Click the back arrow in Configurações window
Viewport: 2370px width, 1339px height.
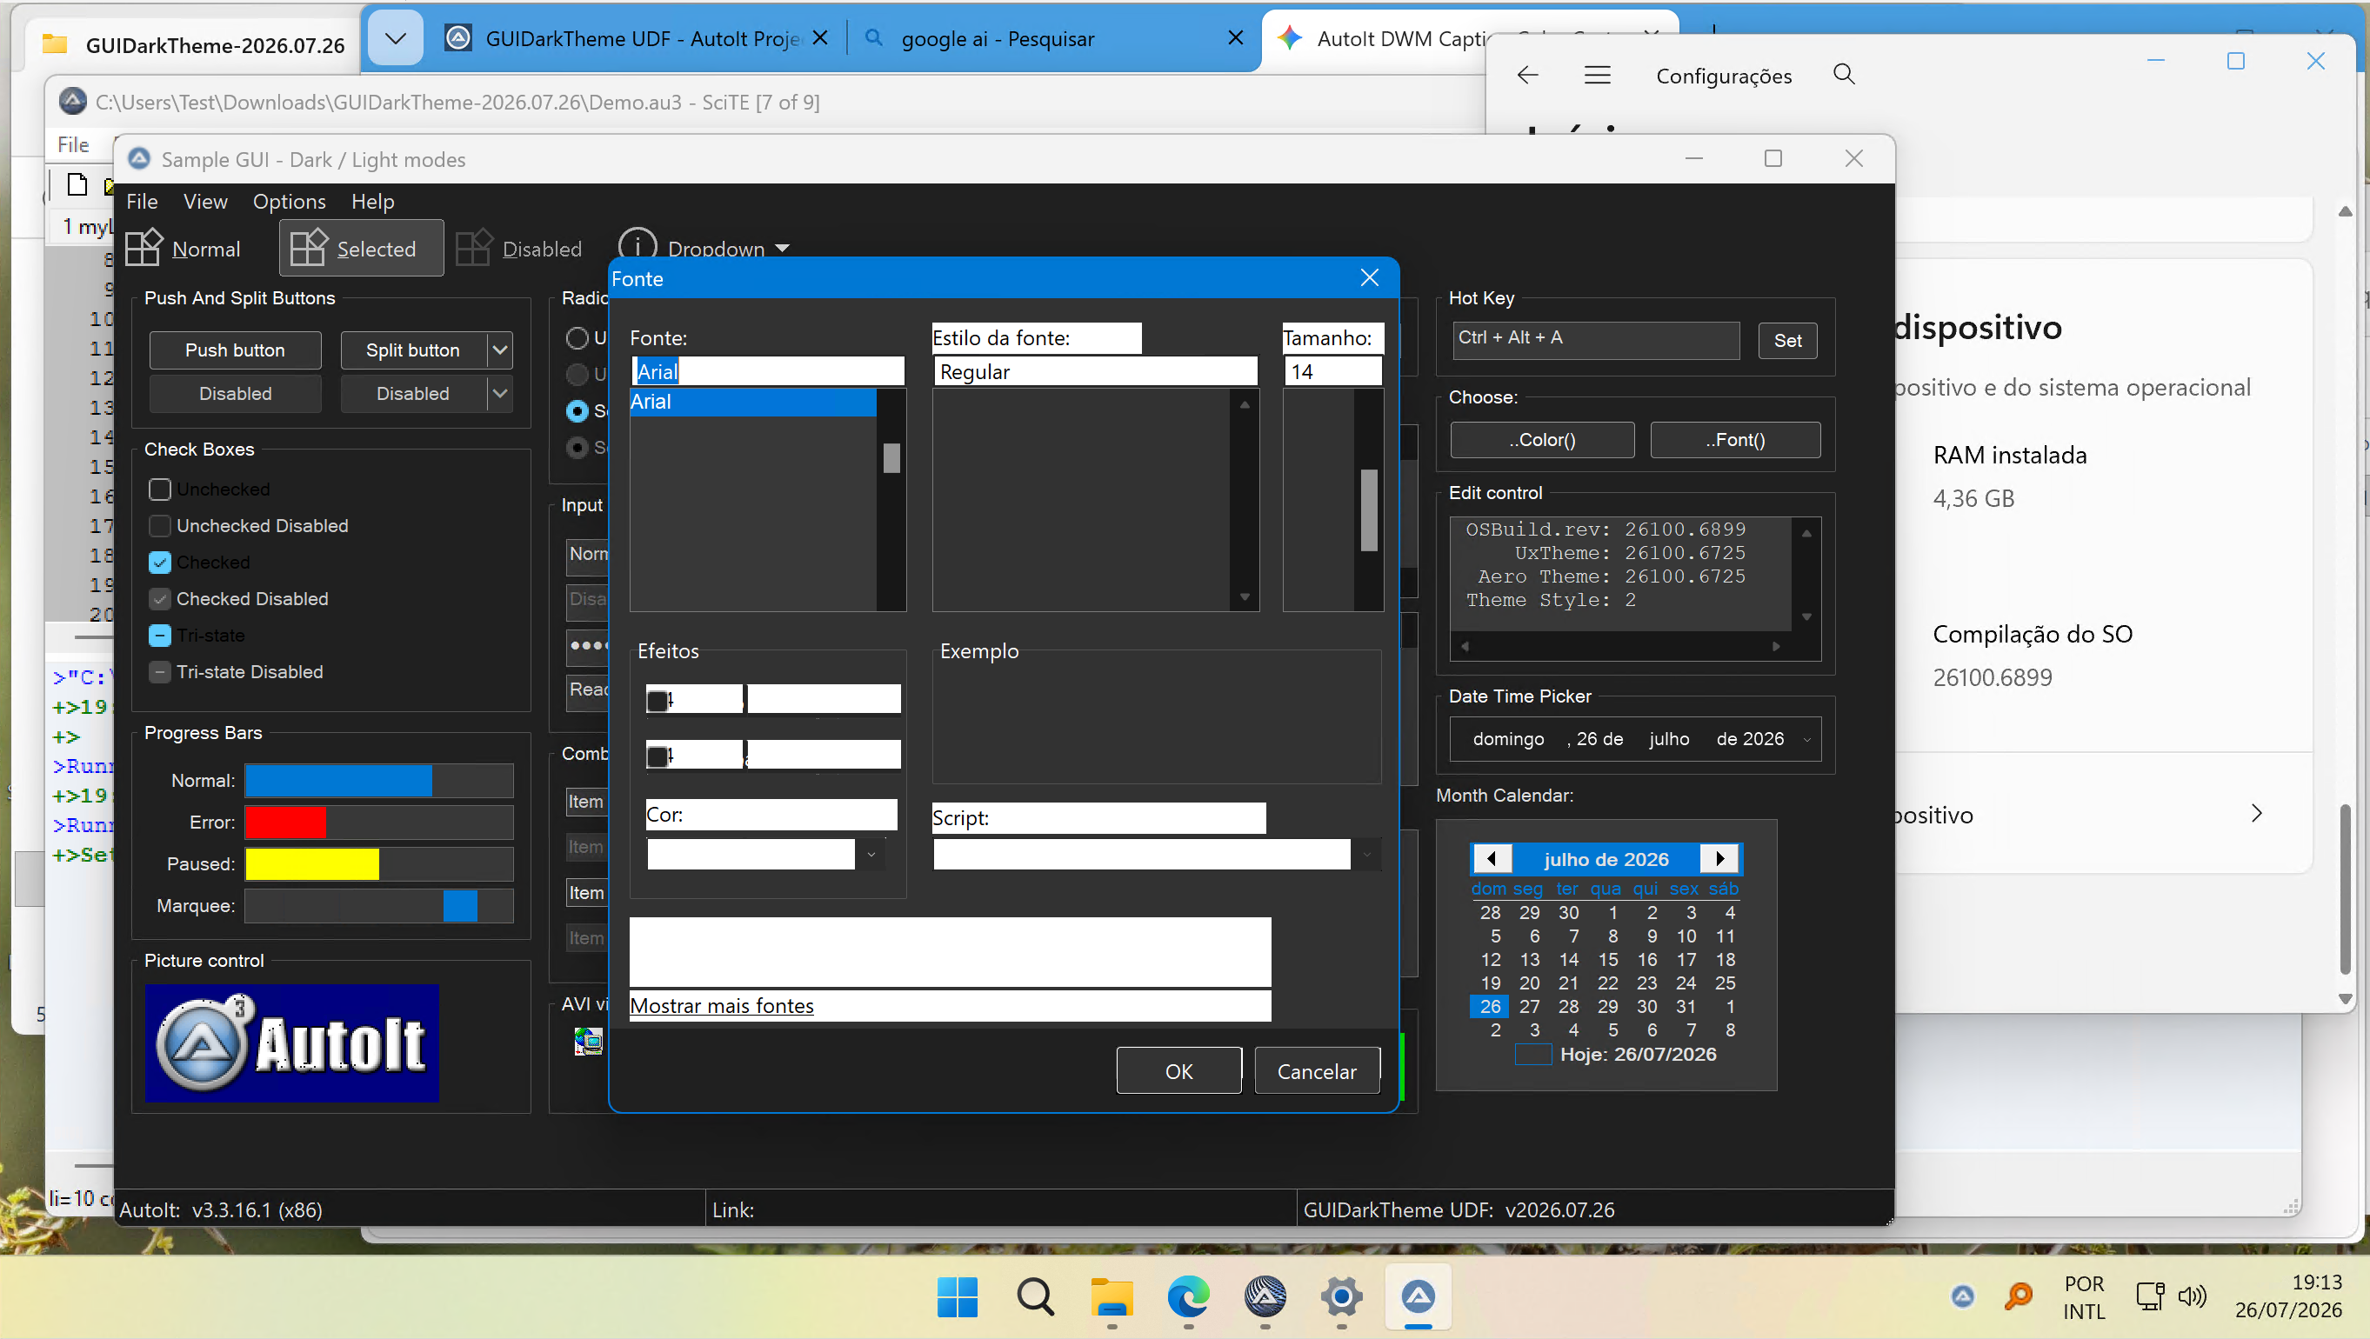[1527, 75]
